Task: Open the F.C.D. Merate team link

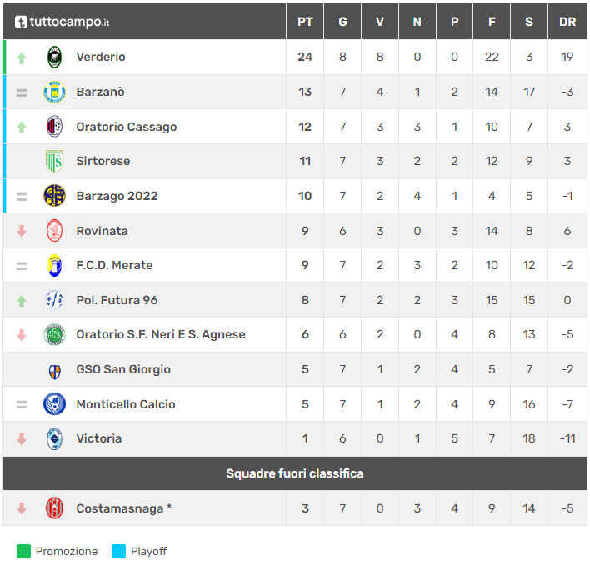Action: (x=114, y=265)
